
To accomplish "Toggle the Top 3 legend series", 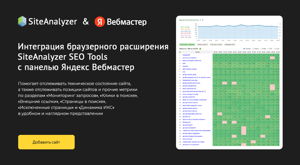I will point(184,27).
